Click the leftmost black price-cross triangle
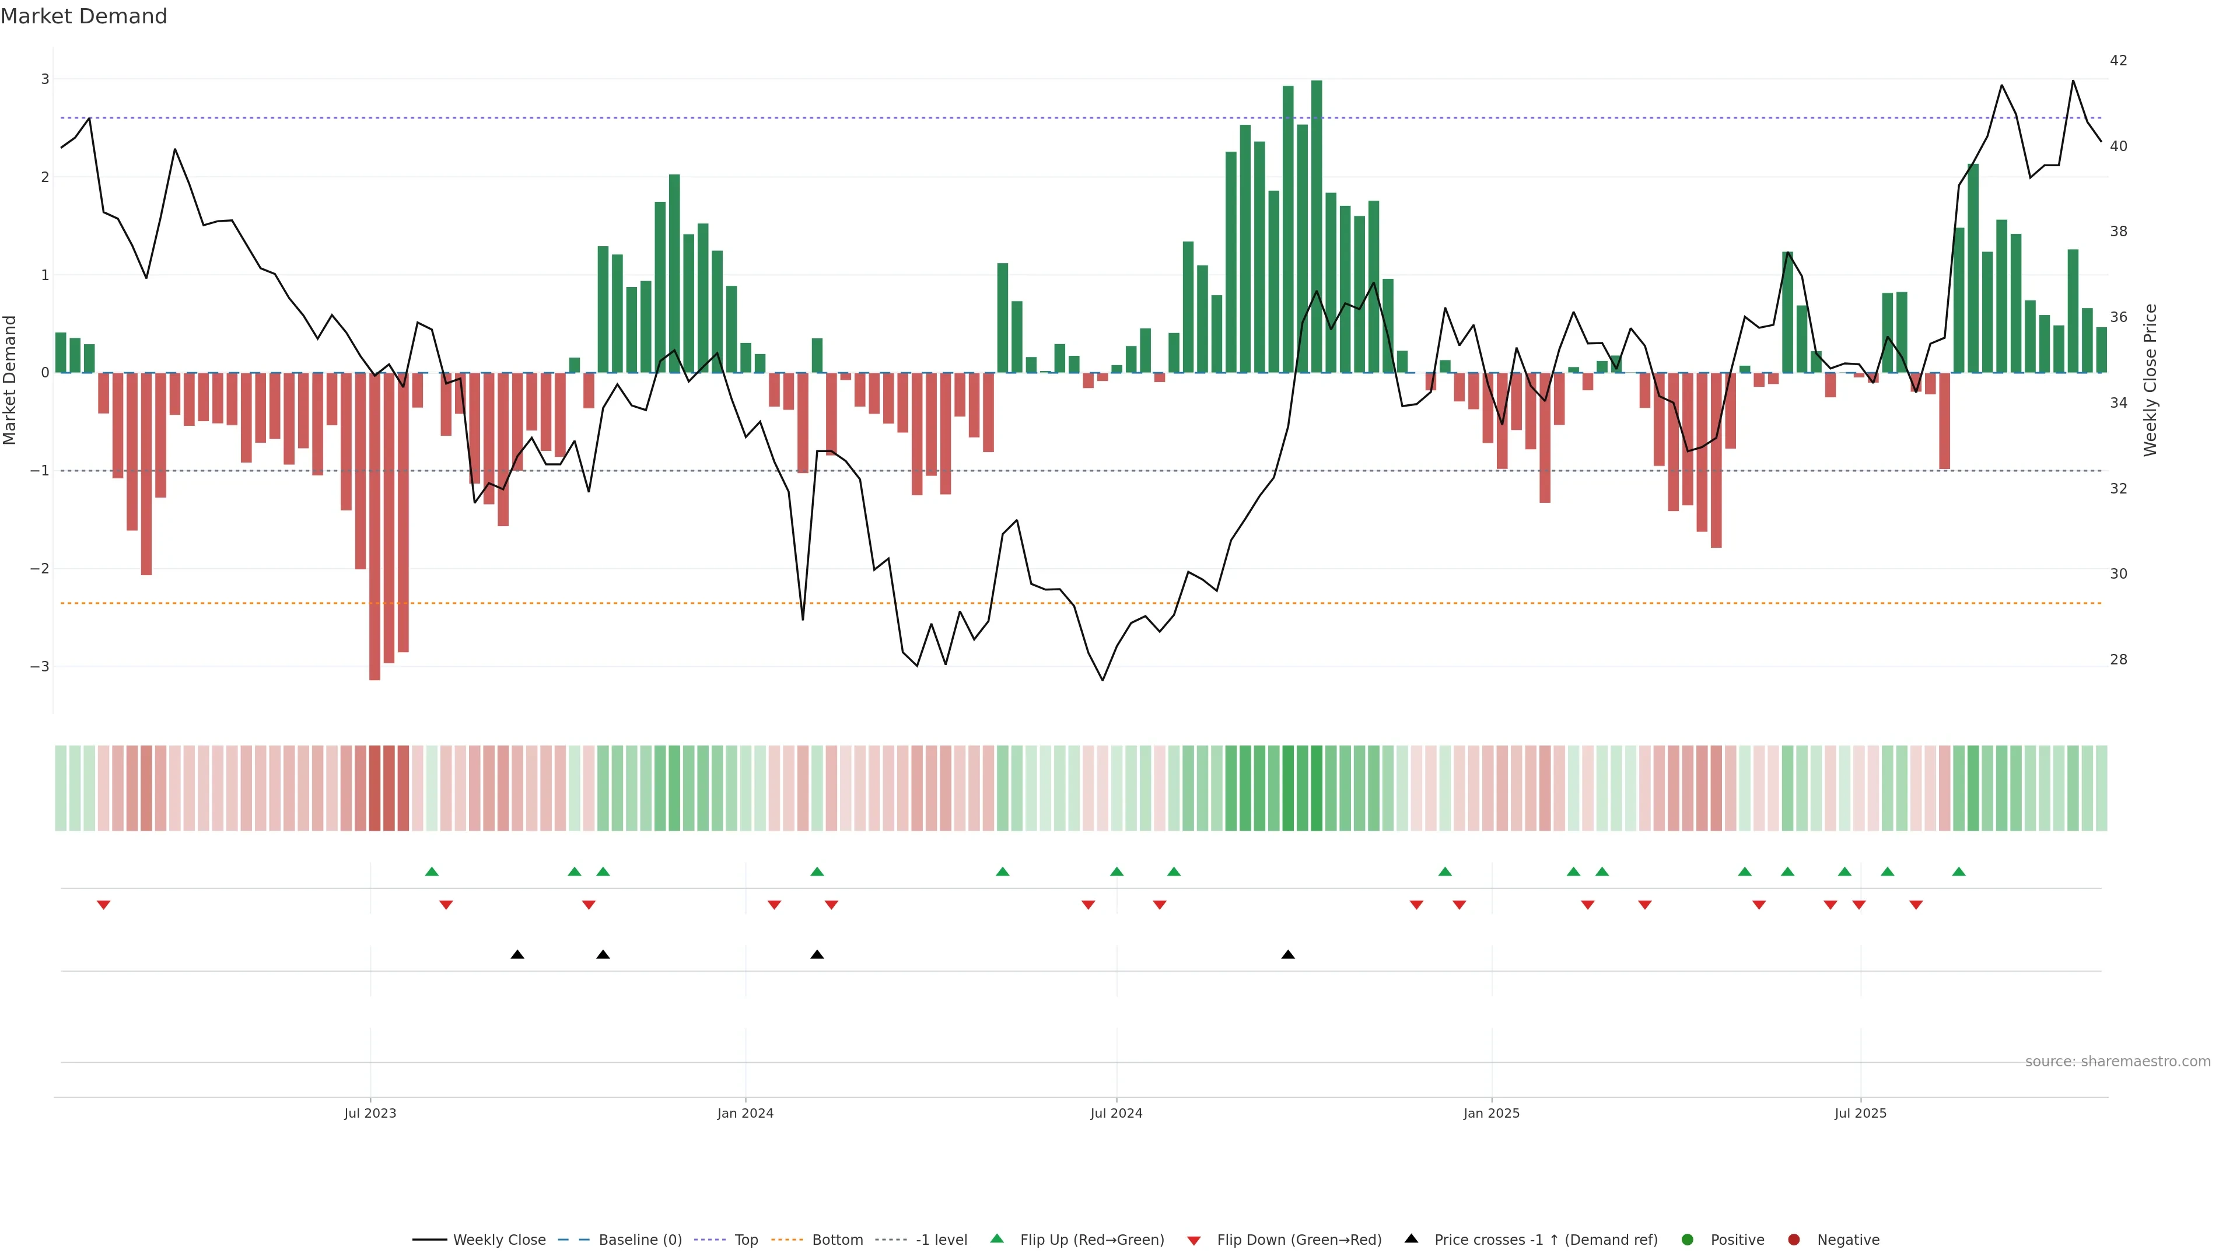Viewport: 2240px width, 1260px height. tap(517, 955)
